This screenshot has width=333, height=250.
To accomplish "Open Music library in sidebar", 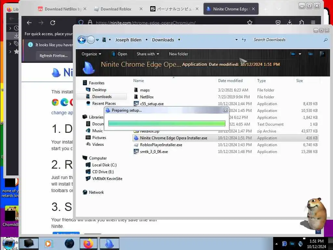I will click(98, 131).
